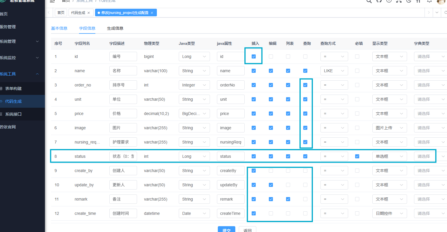Uncheck 必填 checkbox for the status row
447x232 pixels.
click(x=357, y=156)
